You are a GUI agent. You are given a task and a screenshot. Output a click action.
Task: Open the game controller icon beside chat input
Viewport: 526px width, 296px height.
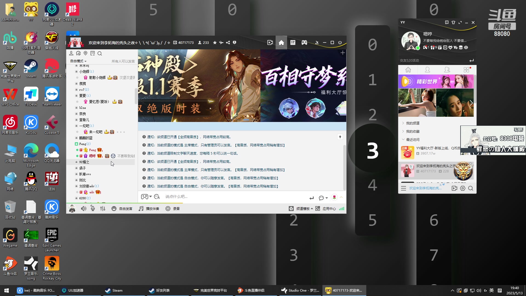point(145,197)
